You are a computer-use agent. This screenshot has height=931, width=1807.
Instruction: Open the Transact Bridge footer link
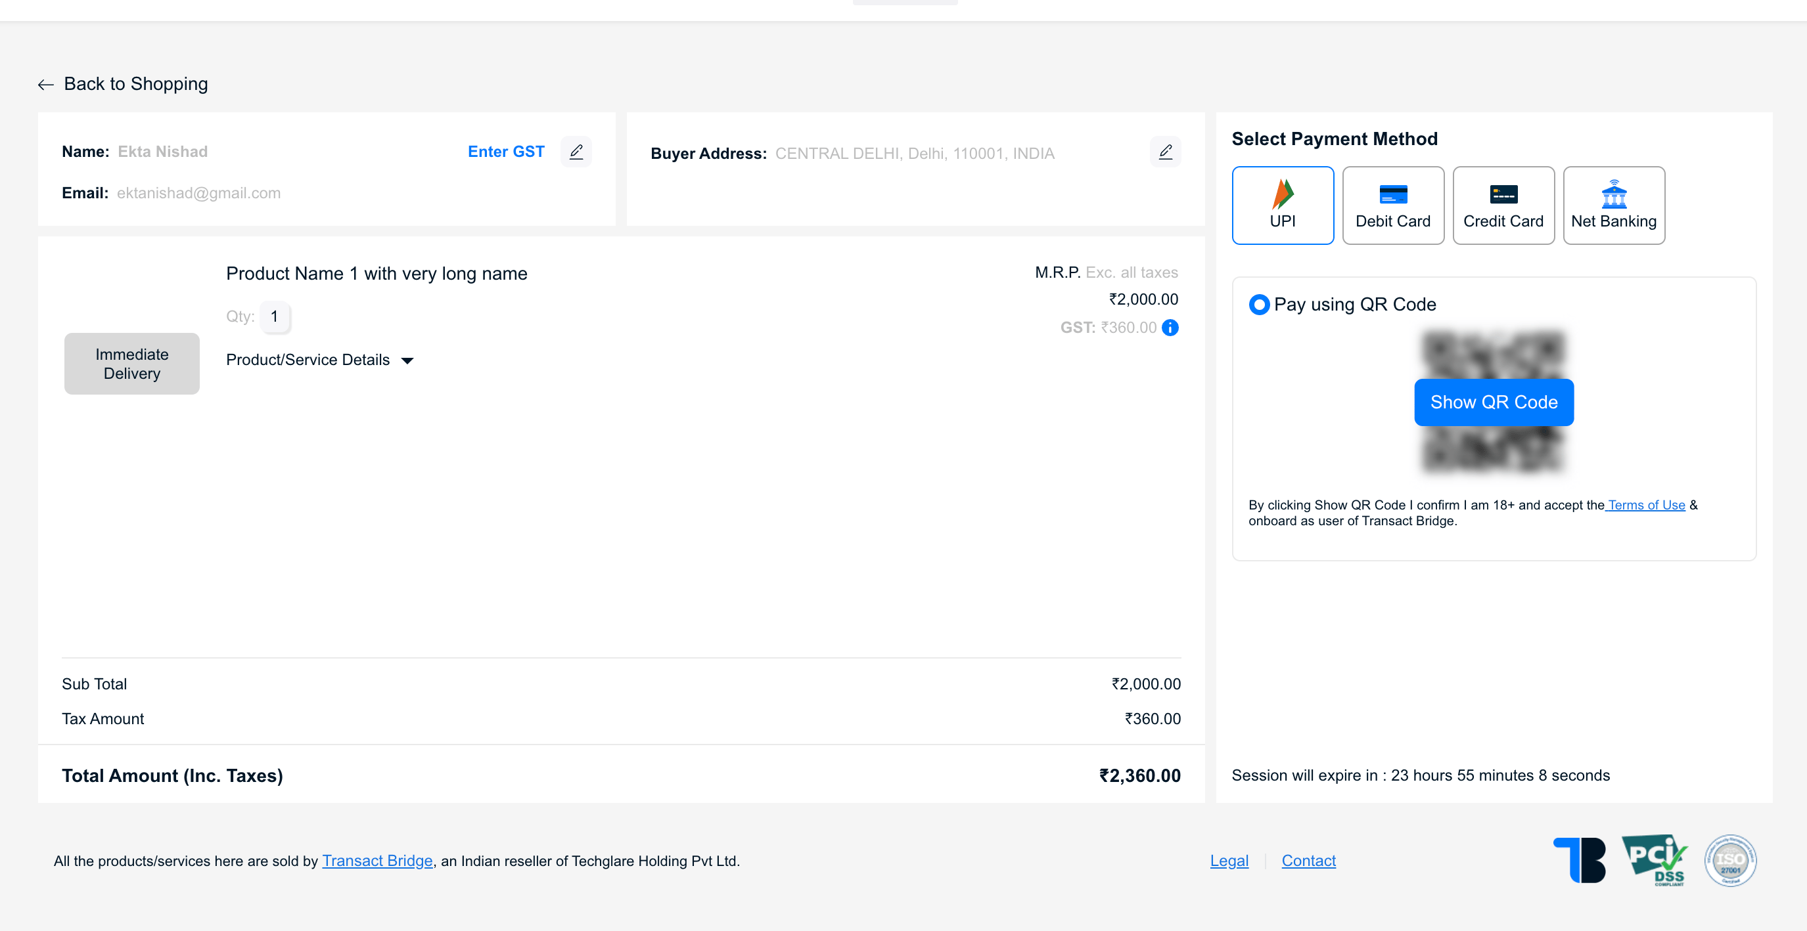377,861
